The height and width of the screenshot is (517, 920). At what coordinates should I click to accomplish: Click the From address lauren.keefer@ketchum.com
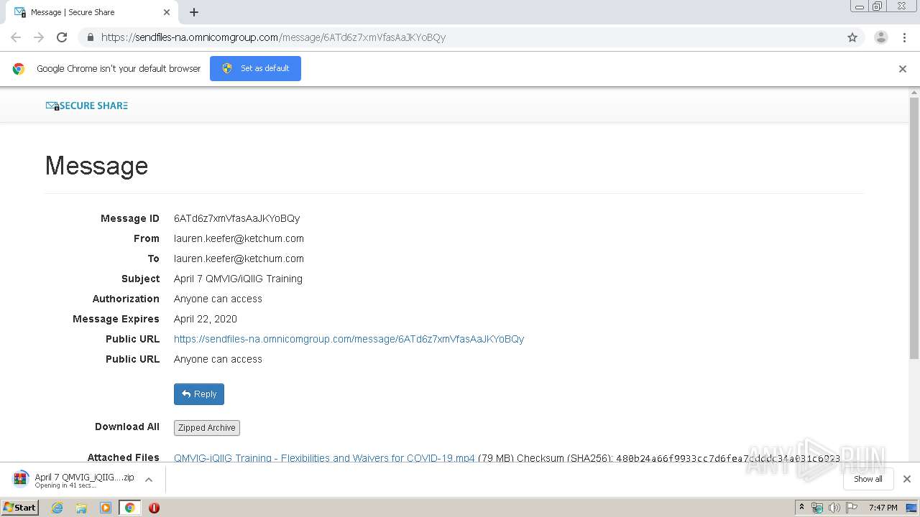click(239, 238)
